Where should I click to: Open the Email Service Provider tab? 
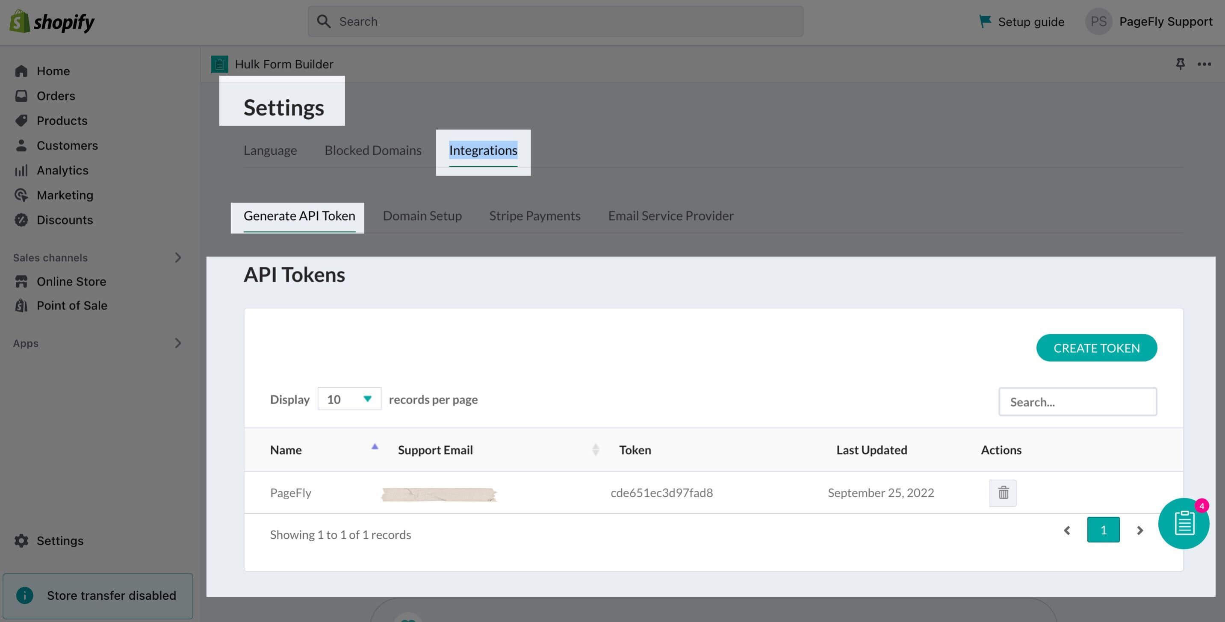click(x=671, y=216)
